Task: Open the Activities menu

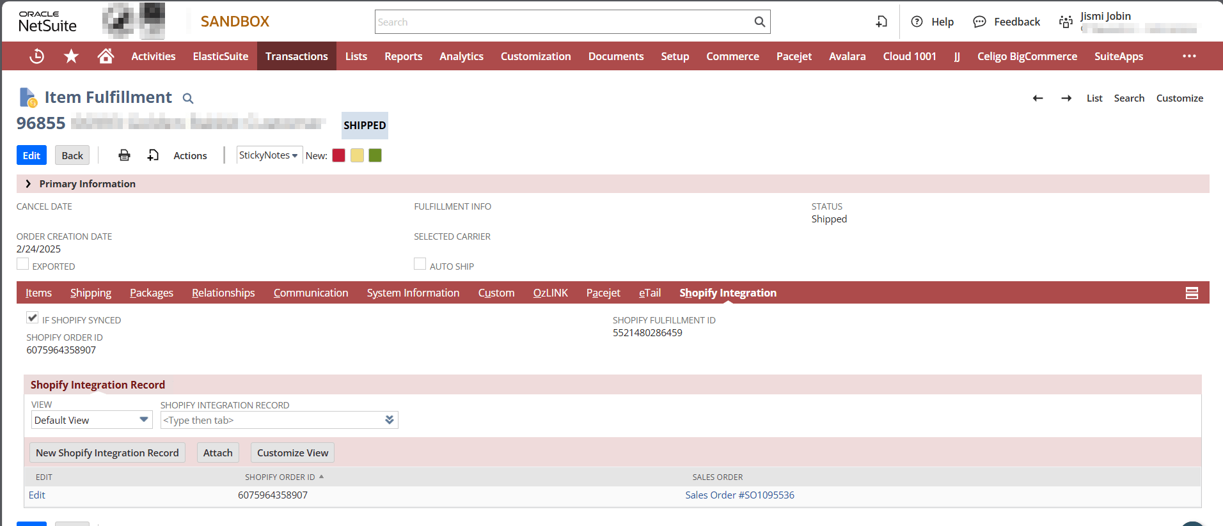Action: tap(154, 56)
